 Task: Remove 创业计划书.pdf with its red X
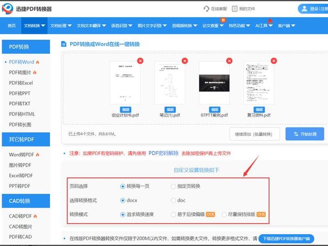[140, 61]
